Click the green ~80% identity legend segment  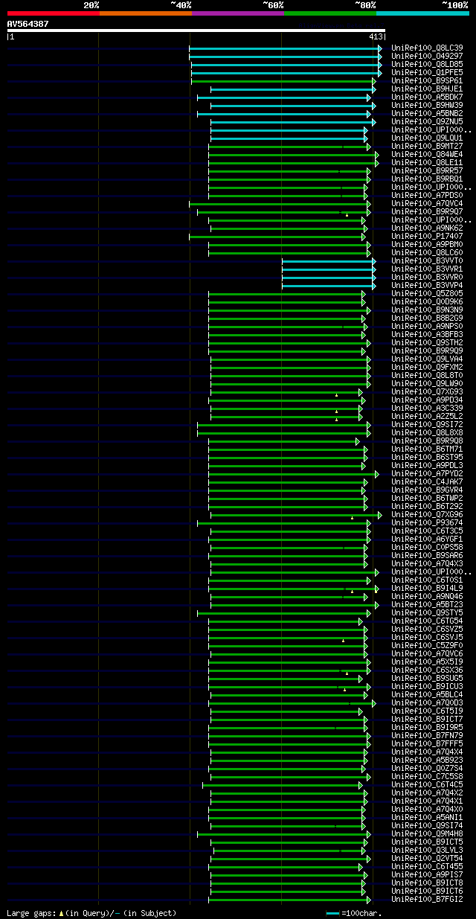[330, 13]
